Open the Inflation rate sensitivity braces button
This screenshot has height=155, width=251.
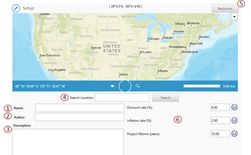(x=234, y=120)
